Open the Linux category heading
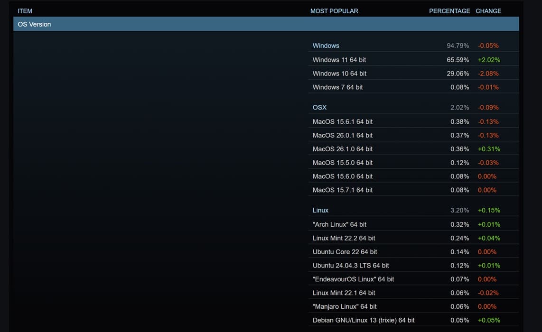Viewport: 542px width, 332px height. pos(320,210)
